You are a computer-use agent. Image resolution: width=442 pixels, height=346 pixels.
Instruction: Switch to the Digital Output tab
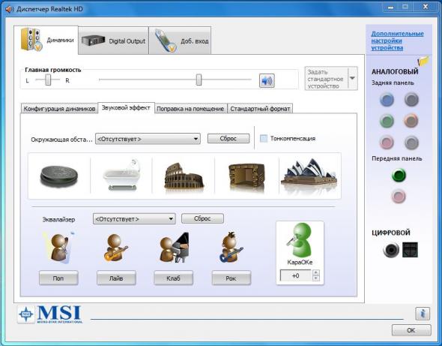pos(113,41)
